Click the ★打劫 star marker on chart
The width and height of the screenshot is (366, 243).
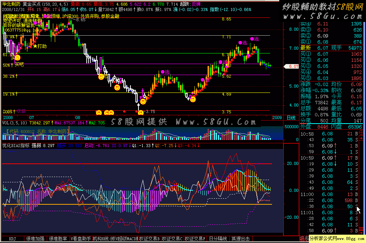[x=40, y=46]
